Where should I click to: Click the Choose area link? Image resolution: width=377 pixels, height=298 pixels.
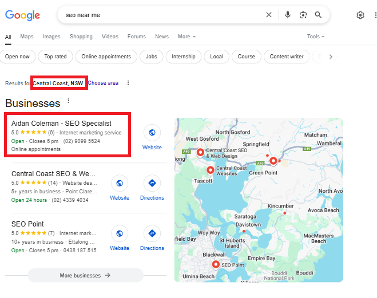[x=103, y=83]
